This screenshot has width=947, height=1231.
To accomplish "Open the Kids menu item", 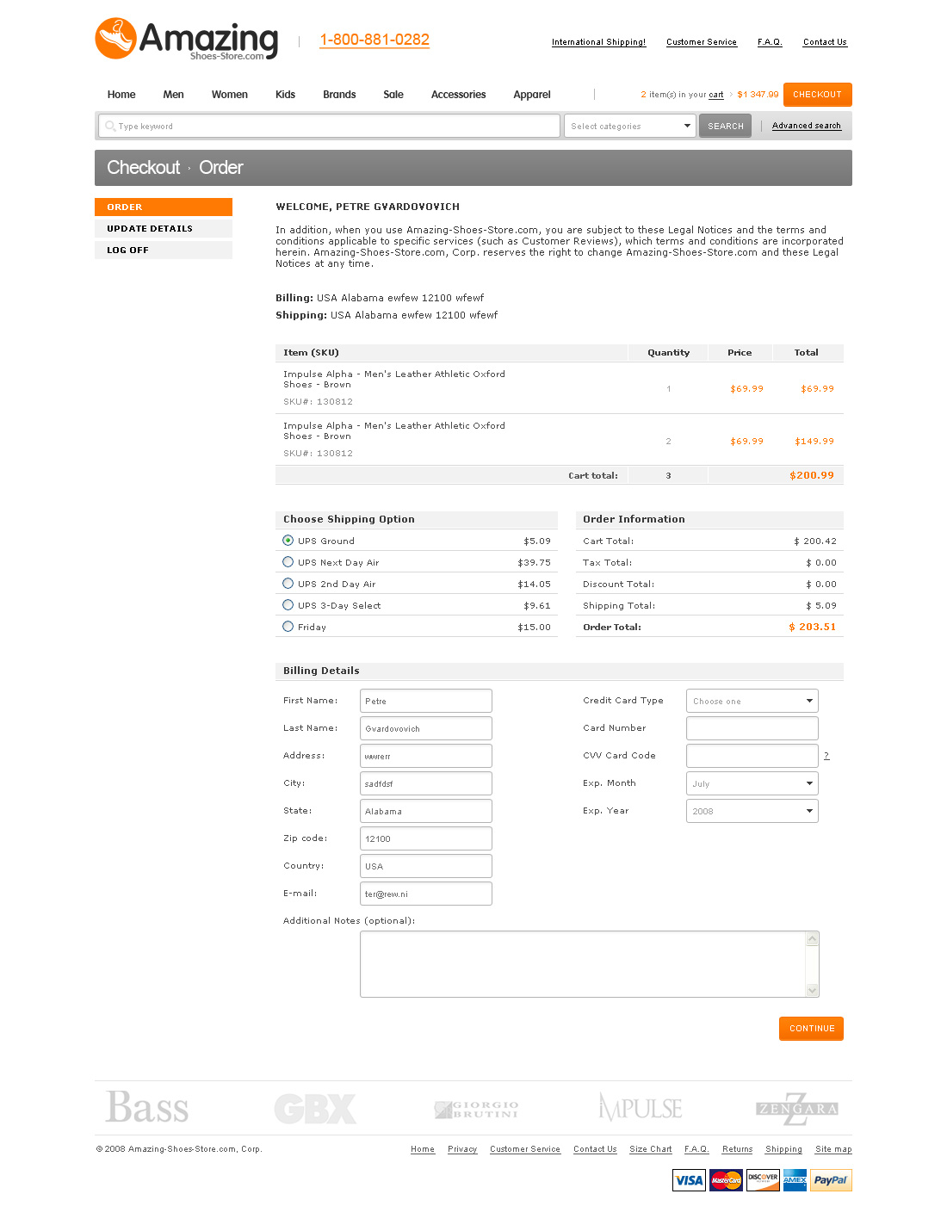I will [x=285, y=95].
